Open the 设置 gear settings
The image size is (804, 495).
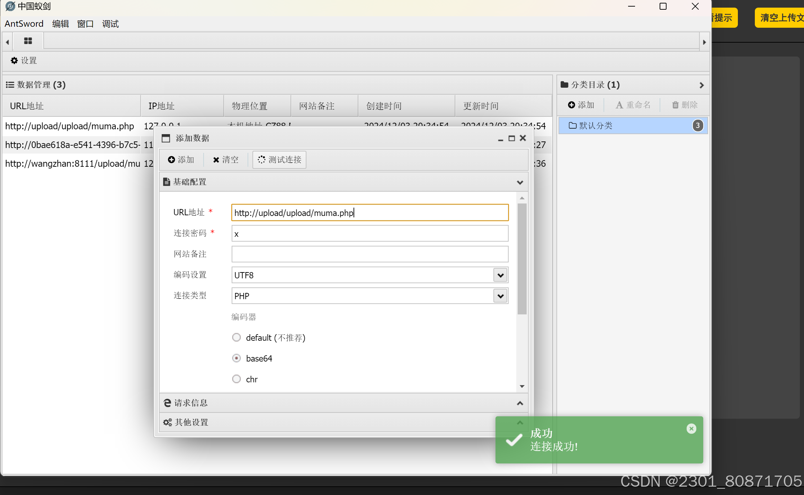24,61
